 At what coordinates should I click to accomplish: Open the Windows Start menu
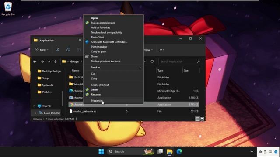point(101,151)
